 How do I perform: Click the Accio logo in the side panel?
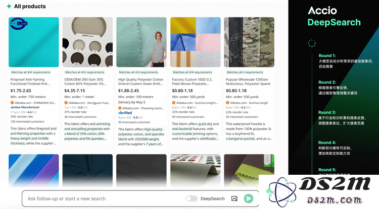322,11
